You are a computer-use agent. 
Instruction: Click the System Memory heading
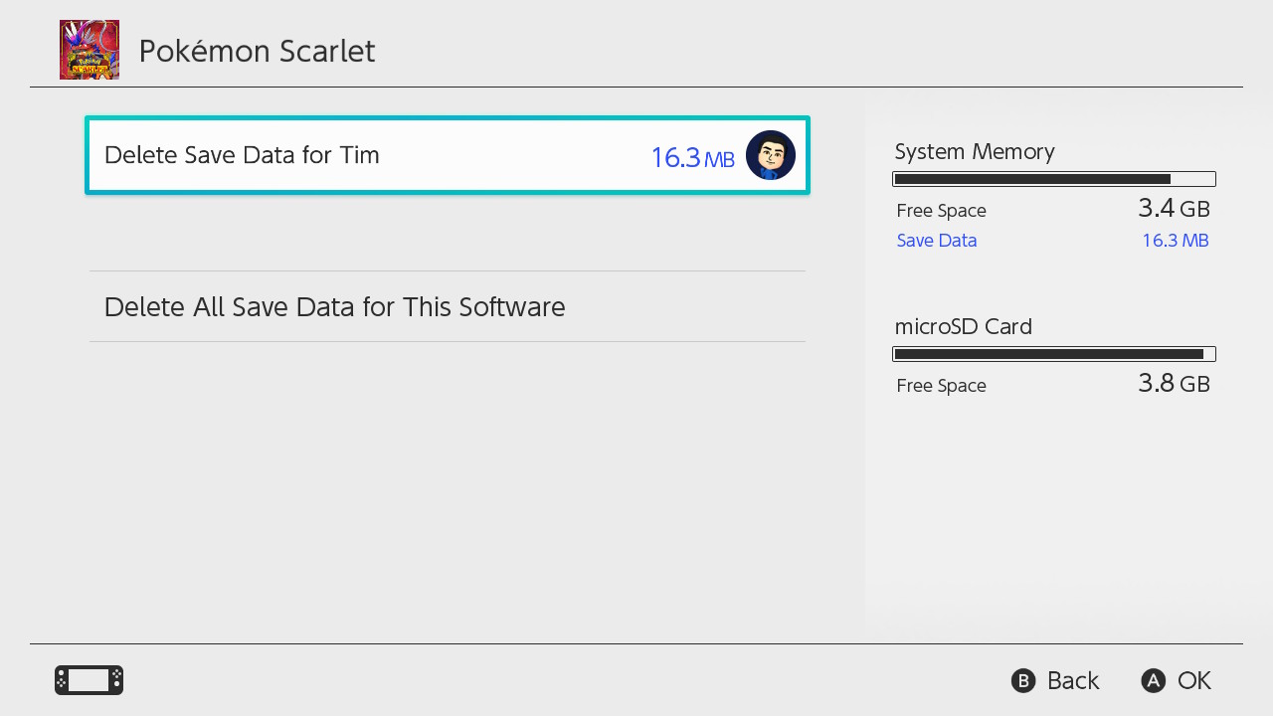coord(975,151)
